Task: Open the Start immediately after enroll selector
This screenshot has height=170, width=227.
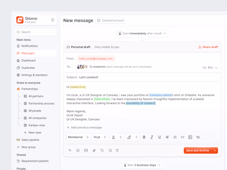Action: 142,33
